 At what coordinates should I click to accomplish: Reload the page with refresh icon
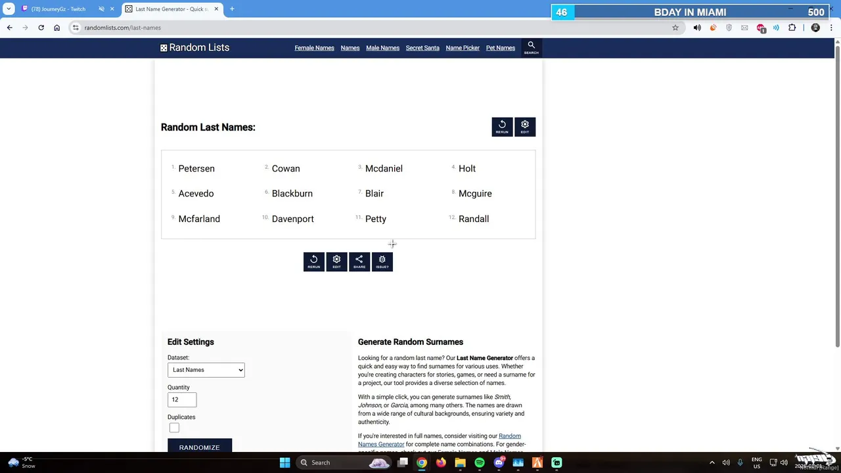[41, 28]
